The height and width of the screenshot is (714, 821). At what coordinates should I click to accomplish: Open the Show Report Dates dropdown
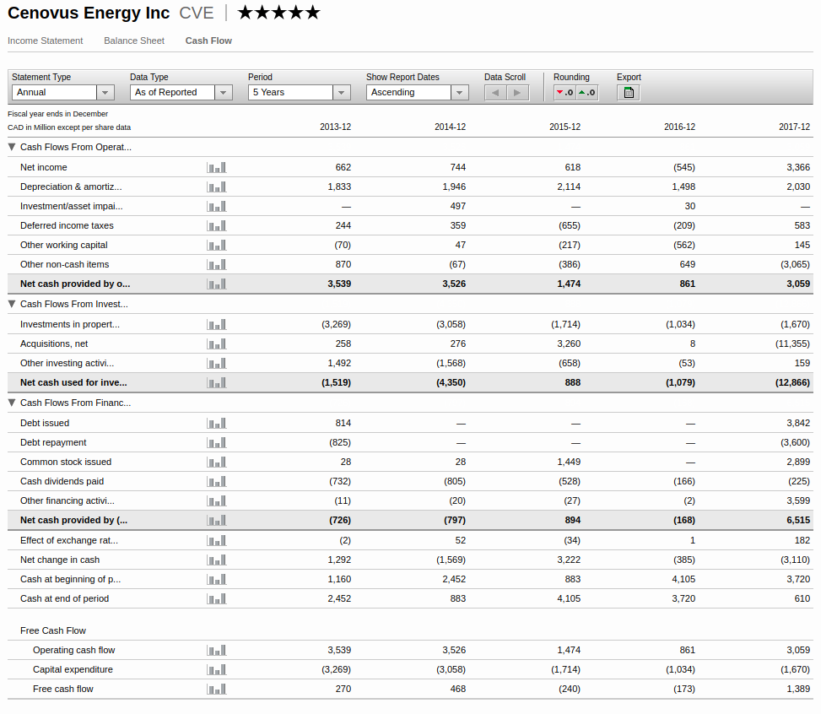click(418, 93)
